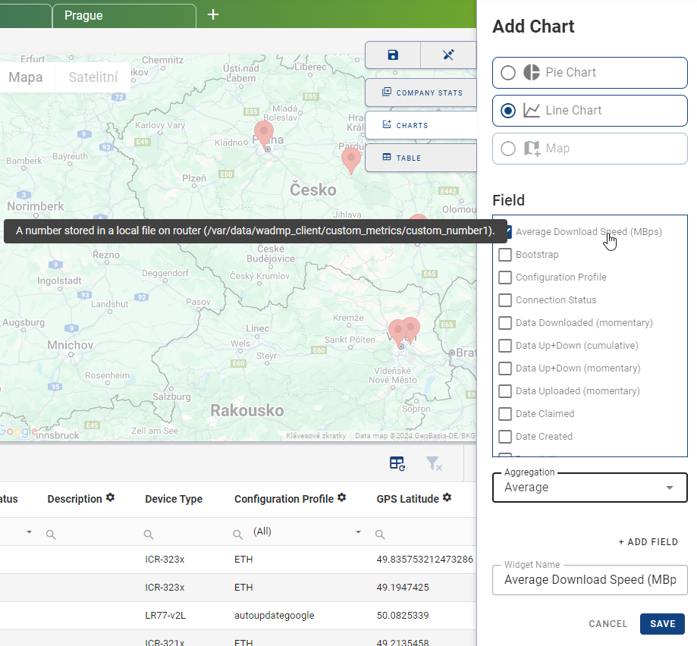The width and height of the screenshot is (697, 646).
Task: Enable the Connection Status field
Action: [504, 300]
